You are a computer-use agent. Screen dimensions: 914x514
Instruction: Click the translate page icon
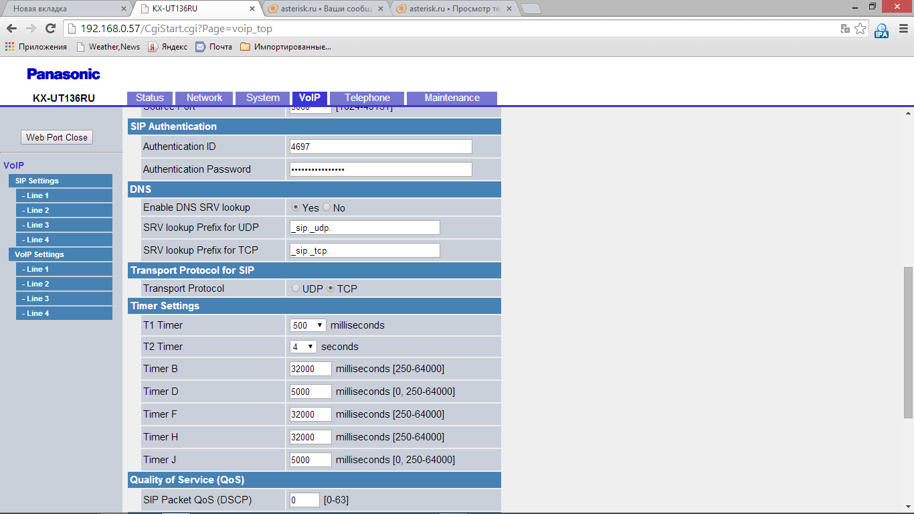845,29
